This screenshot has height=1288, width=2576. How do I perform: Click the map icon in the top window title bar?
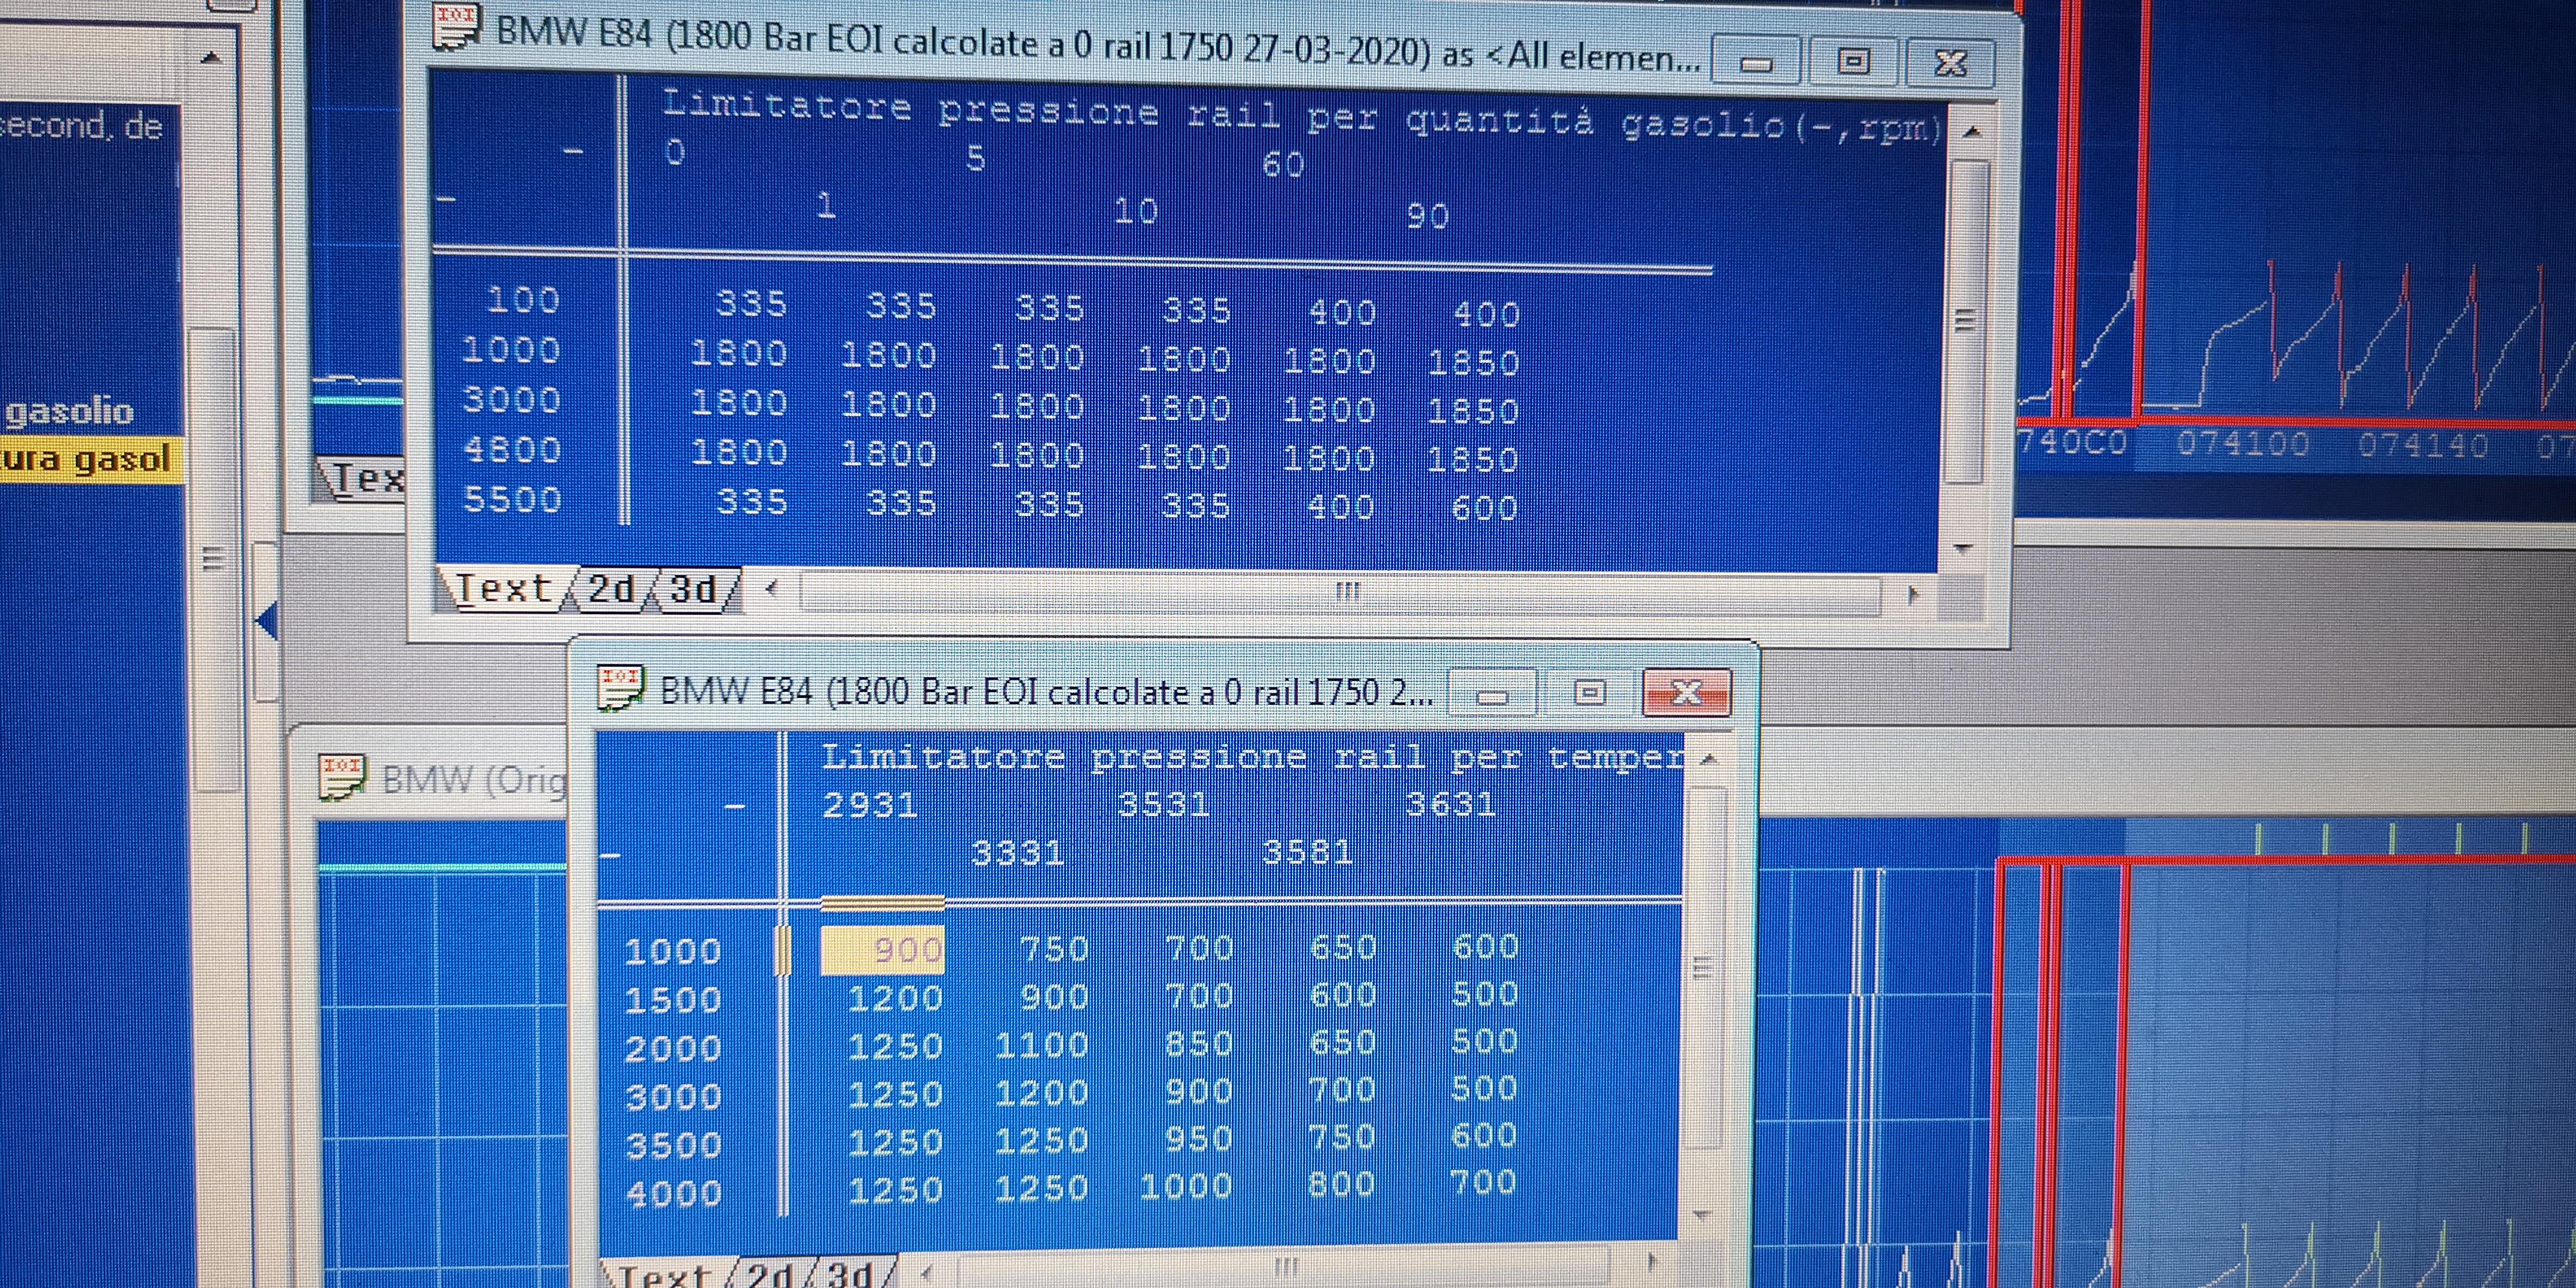[x=457, y=26]
